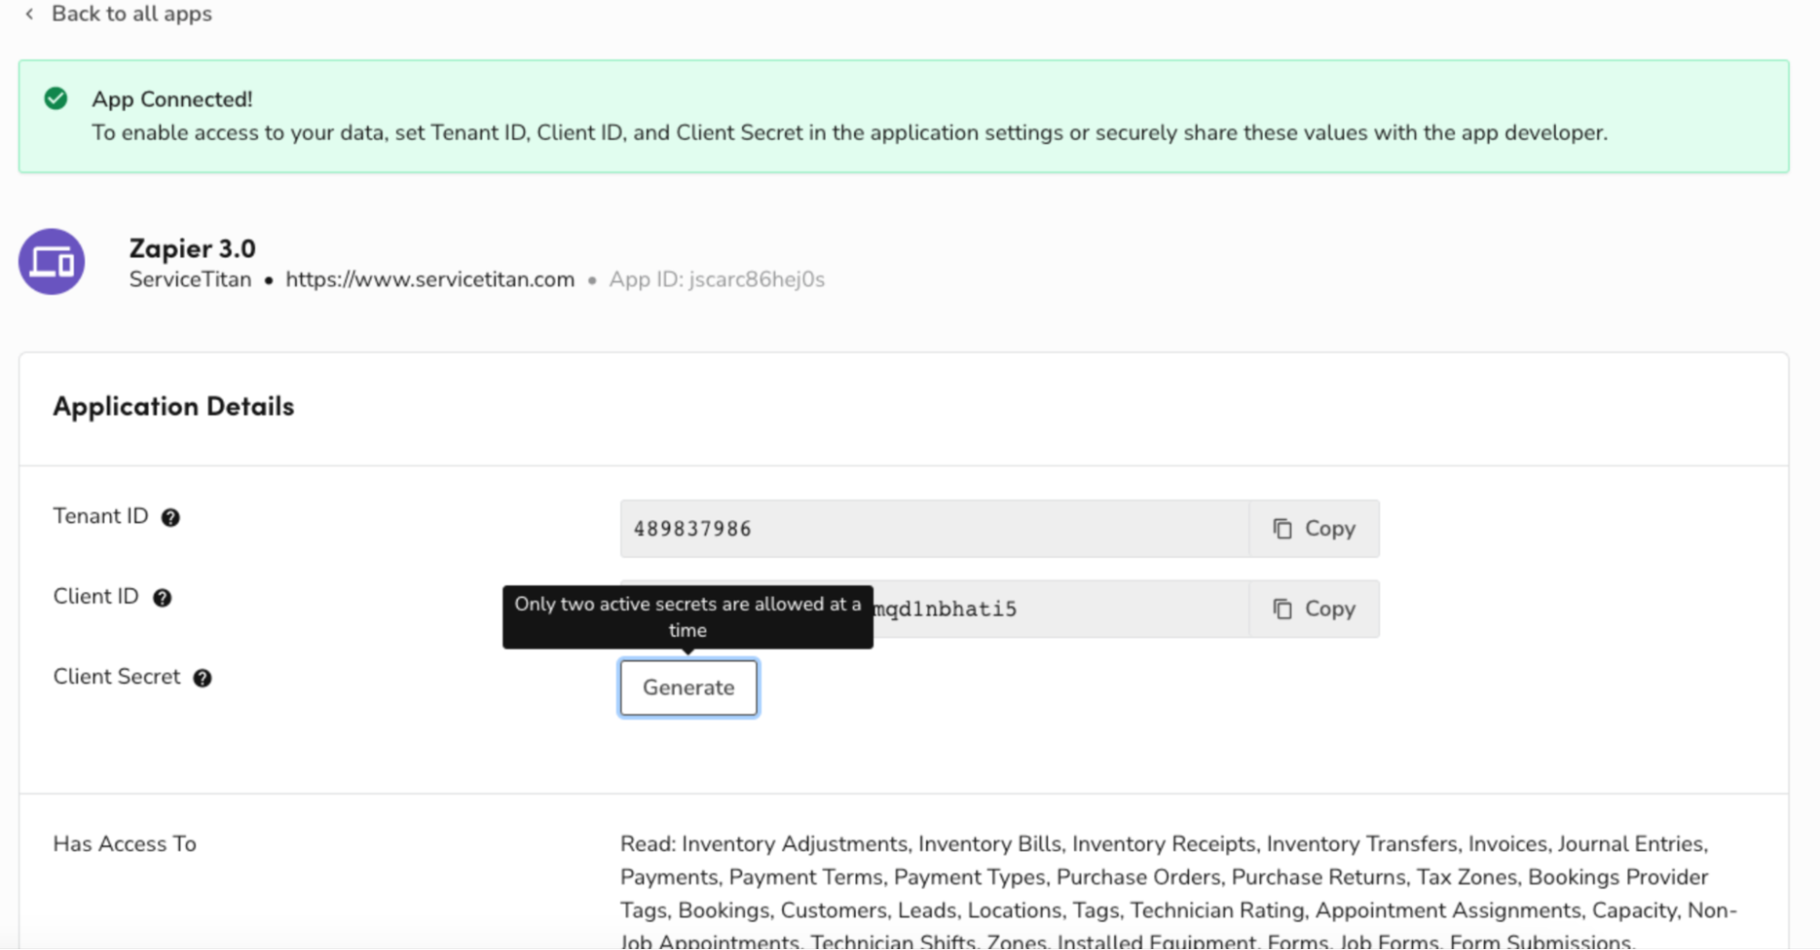
Task: Click the 'Only two active secrets' tooltip
Action: click(x=687, y=617)
